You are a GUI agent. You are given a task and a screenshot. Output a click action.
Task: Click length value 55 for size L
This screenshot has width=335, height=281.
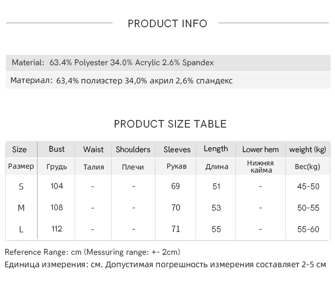tap(216, 229)
